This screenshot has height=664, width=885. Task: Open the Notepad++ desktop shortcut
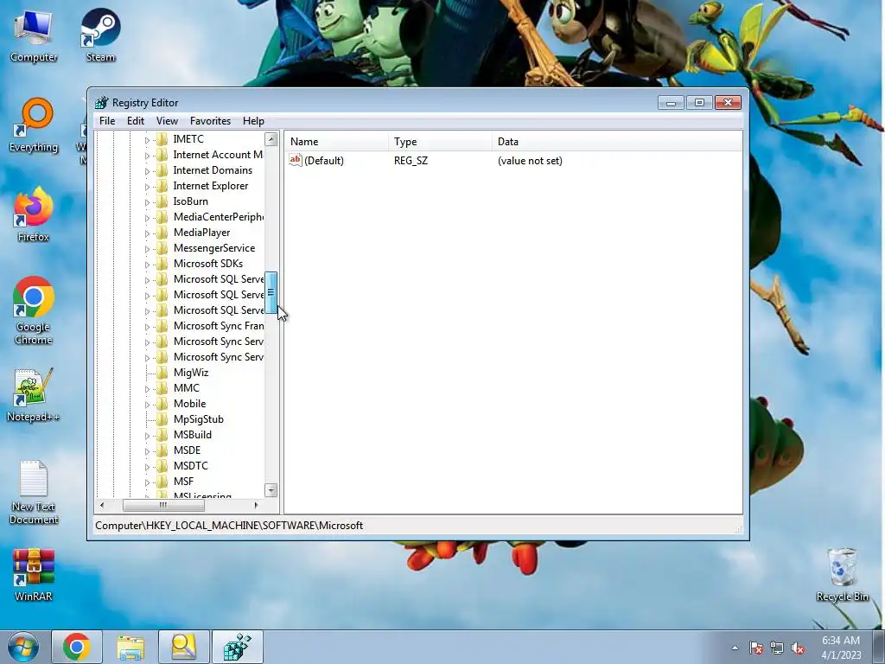pyautogui.click(x=34, y=395)
